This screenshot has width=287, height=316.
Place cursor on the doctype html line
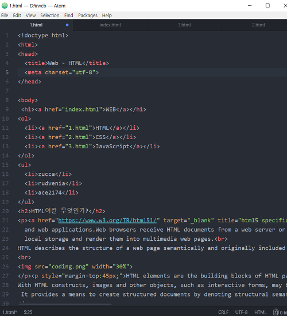[43, 36]
